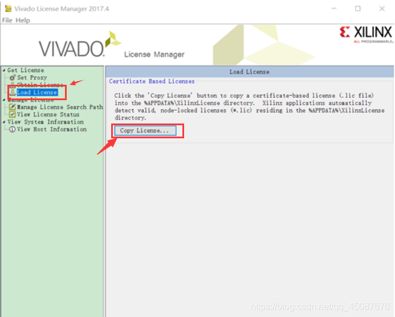Click the Manage License Search Path pencil icon
The width and height of the screenshot is (395, 317).
tap(13, 107)
